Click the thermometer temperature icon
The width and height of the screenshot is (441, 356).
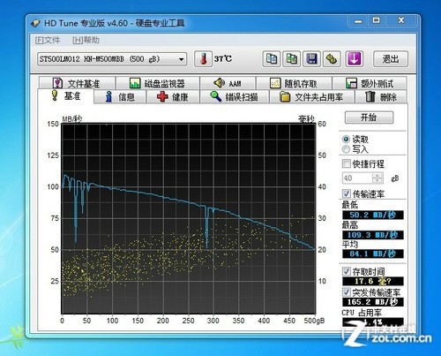pos(203,59)
